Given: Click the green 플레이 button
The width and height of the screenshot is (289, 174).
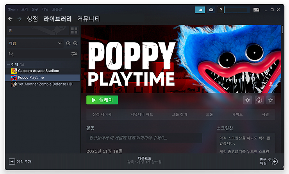Looking at the screenshot, I should [102, 100].
